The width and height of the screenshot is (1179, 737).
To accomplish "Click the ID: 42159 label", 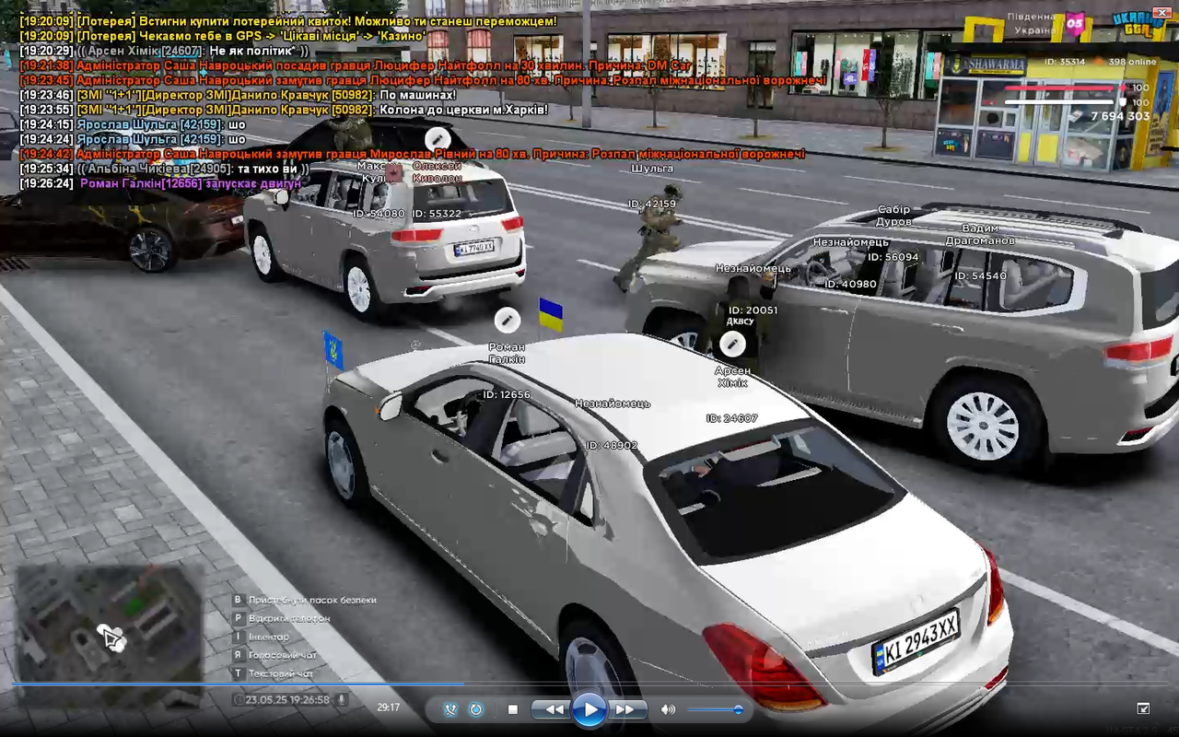I will pos(652,204).
